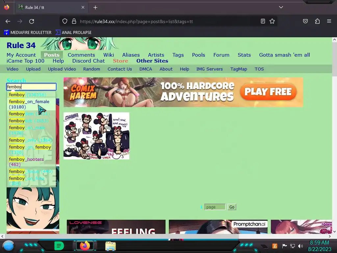The image size is (337, 253).
Task: Expand the list all tabs chevron
Action: pyautogui.click(x=281, y=7)
